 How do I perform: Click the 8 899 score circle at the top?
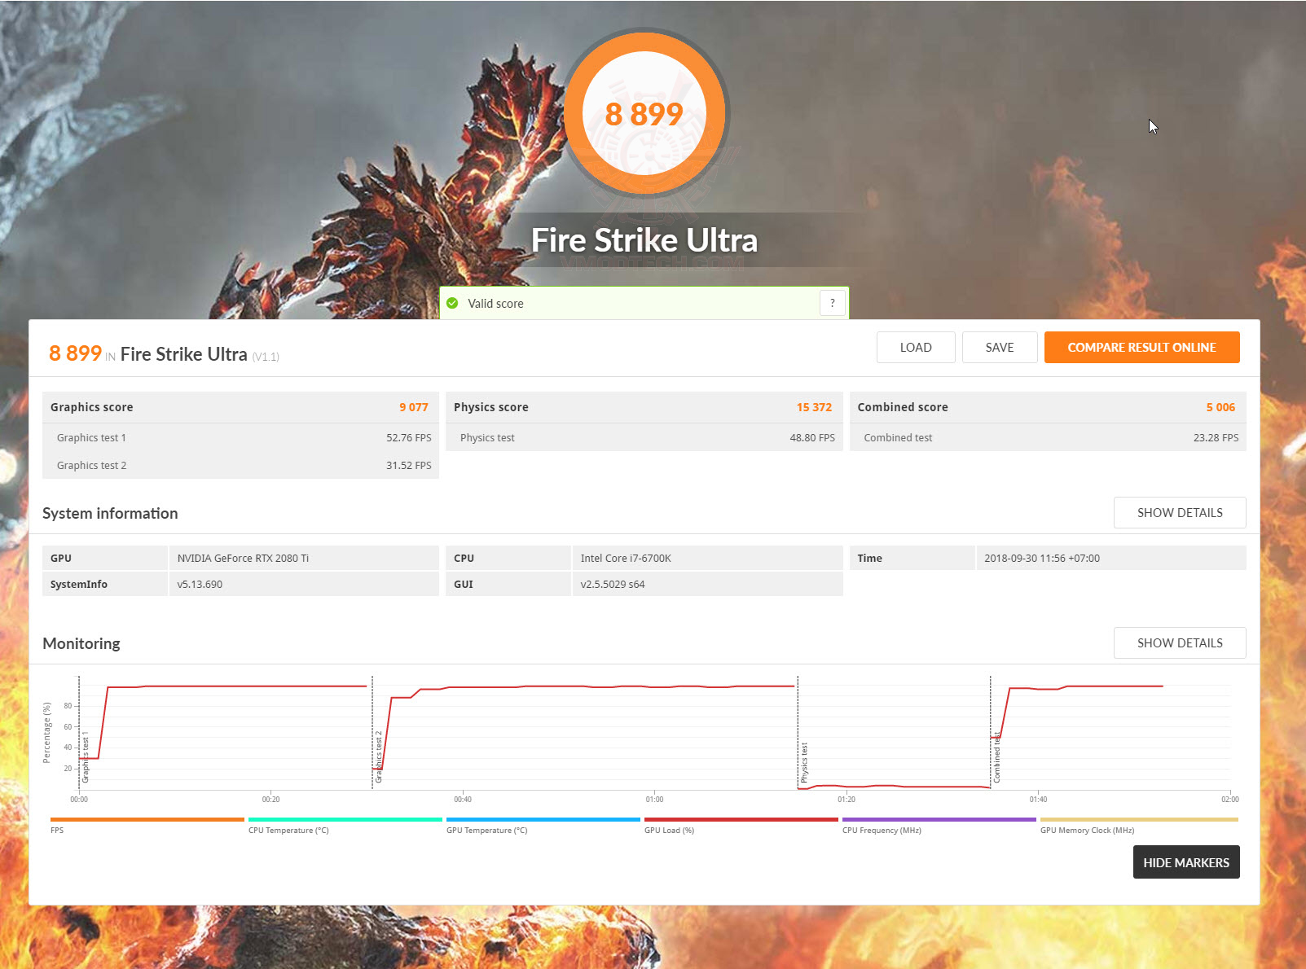coord(644,114)
